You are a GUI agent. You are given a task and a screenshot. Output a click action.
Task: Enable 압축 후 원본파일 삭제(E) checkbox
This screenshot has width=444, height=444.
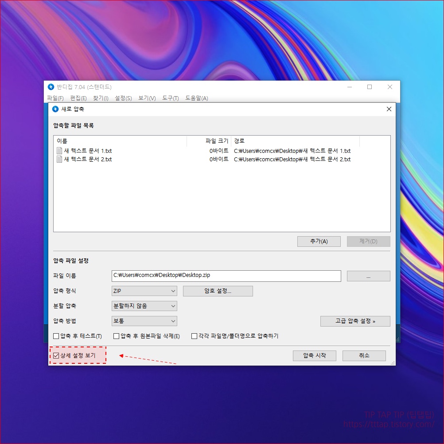coord(116,336)
